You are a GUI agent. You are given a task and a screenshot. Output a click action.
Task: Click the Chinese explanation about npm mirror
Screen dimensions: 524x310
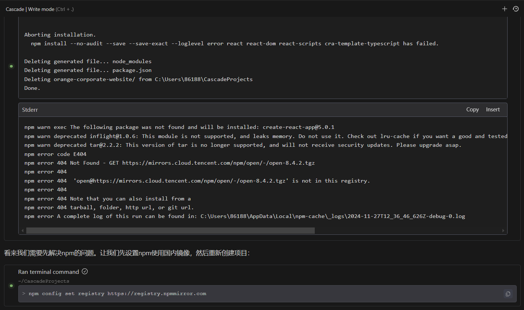127,253
